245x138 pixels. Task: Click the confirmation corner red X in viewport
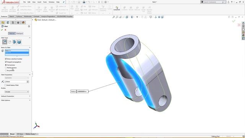[x=239, y=25]
